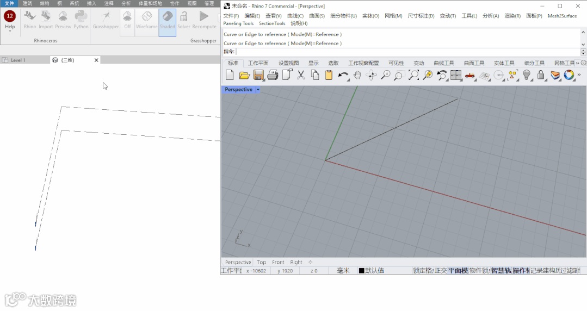Image resolution: width=587 pixels, height=311 pixels.
Task: Toggle 正交 ortho mode in status bar
Action: point(441,271)
